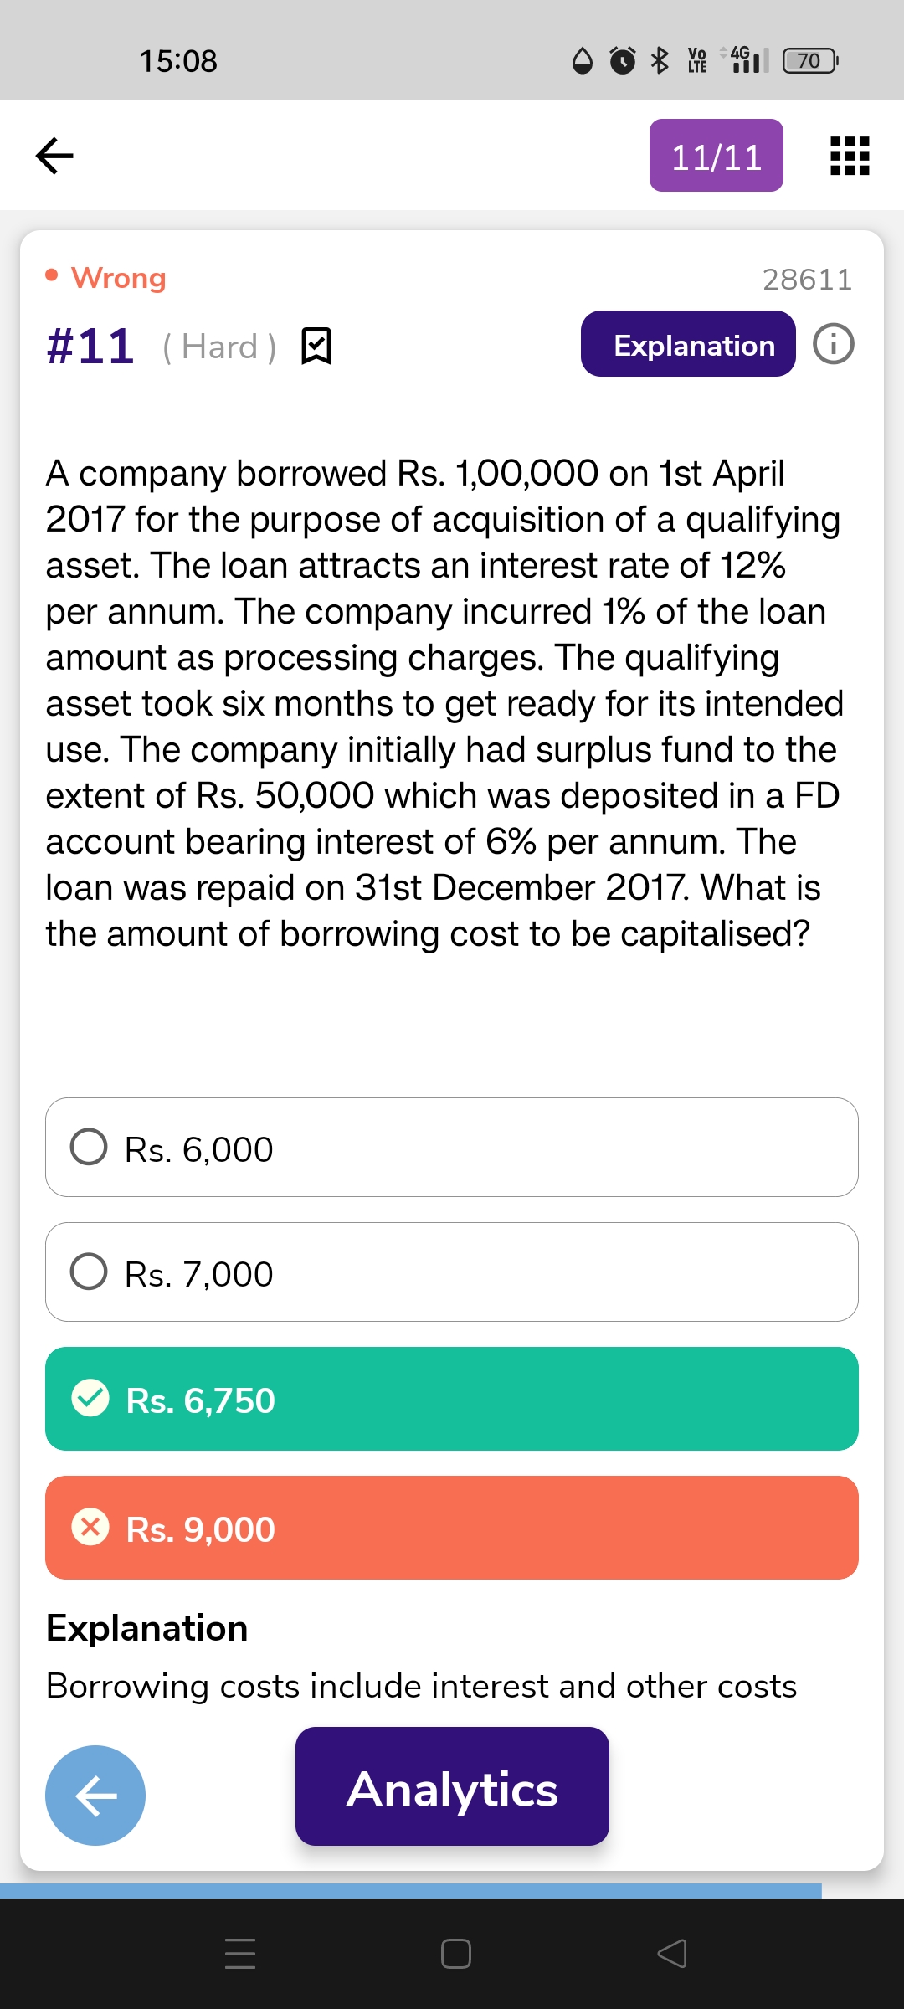The height and width of the screenshot is (2009, 904).
Task: Tap the info circle icon
Action: coord(834,344)
